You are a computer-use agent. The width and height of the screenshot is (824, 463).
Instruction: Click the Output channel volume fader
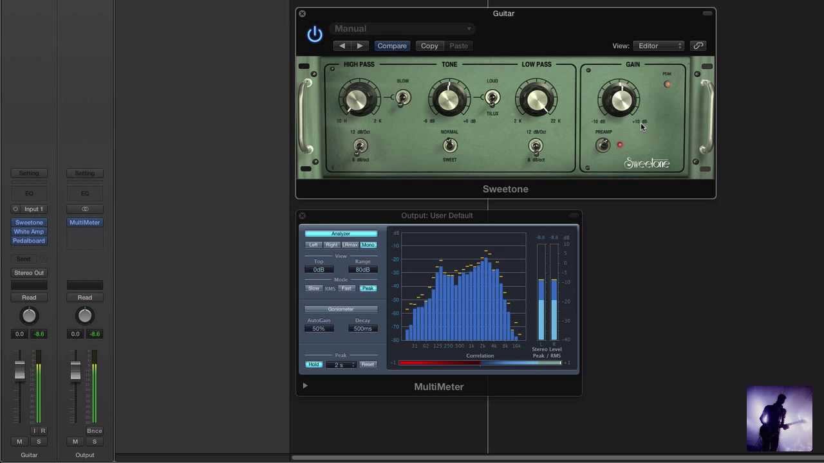pyautogui.click(x=75, y=370)
